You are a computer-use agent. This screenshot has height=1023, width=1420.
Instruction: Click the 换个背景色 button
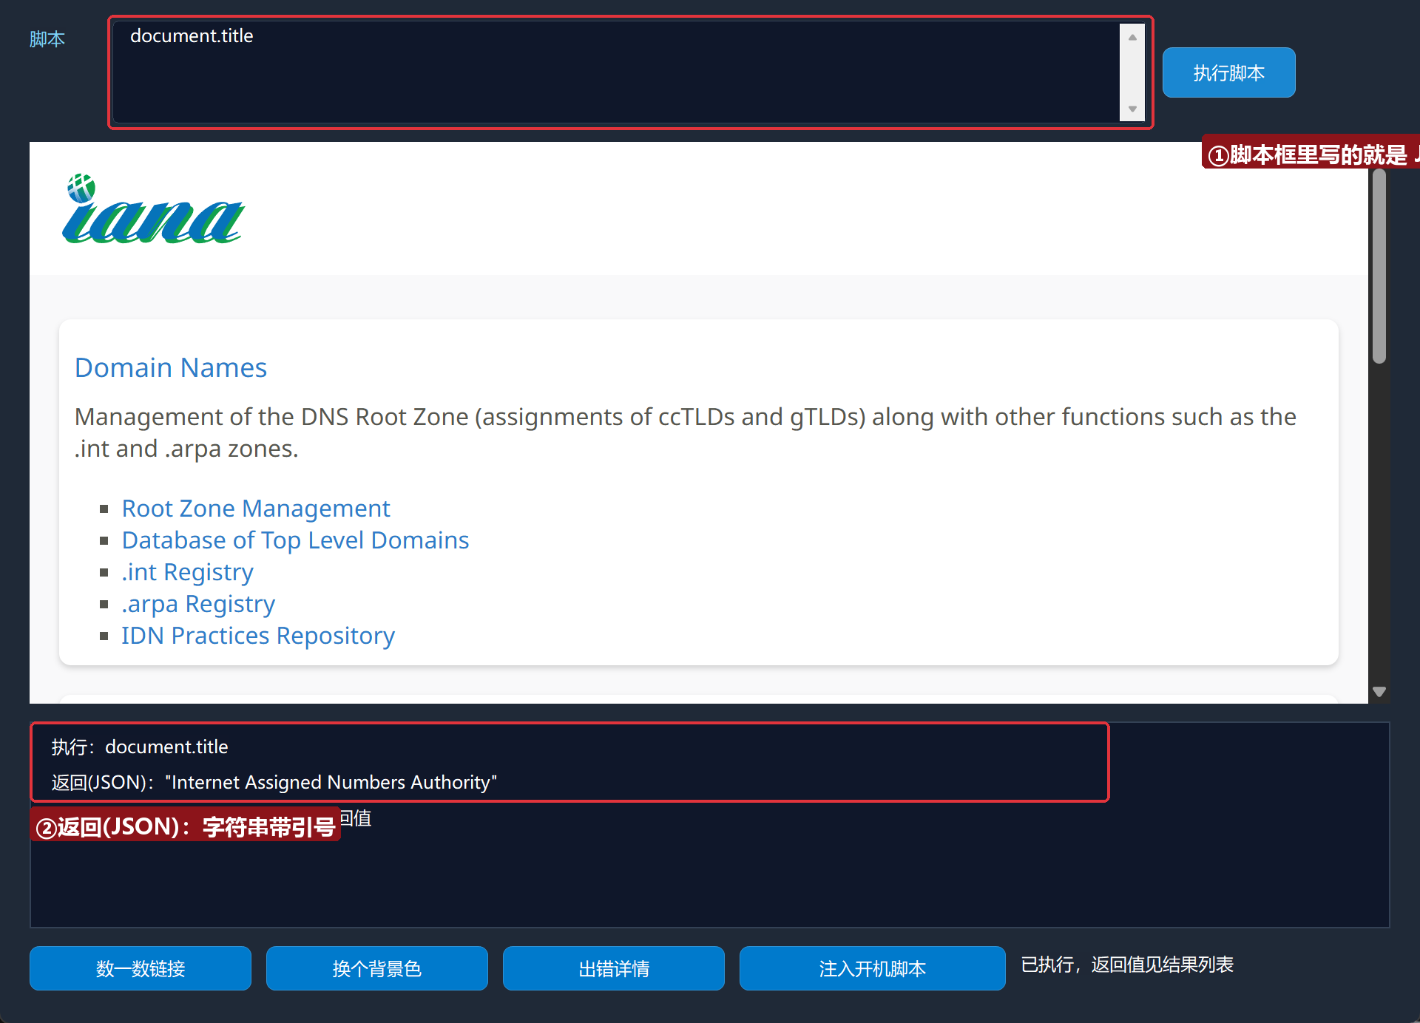[377, 968]
